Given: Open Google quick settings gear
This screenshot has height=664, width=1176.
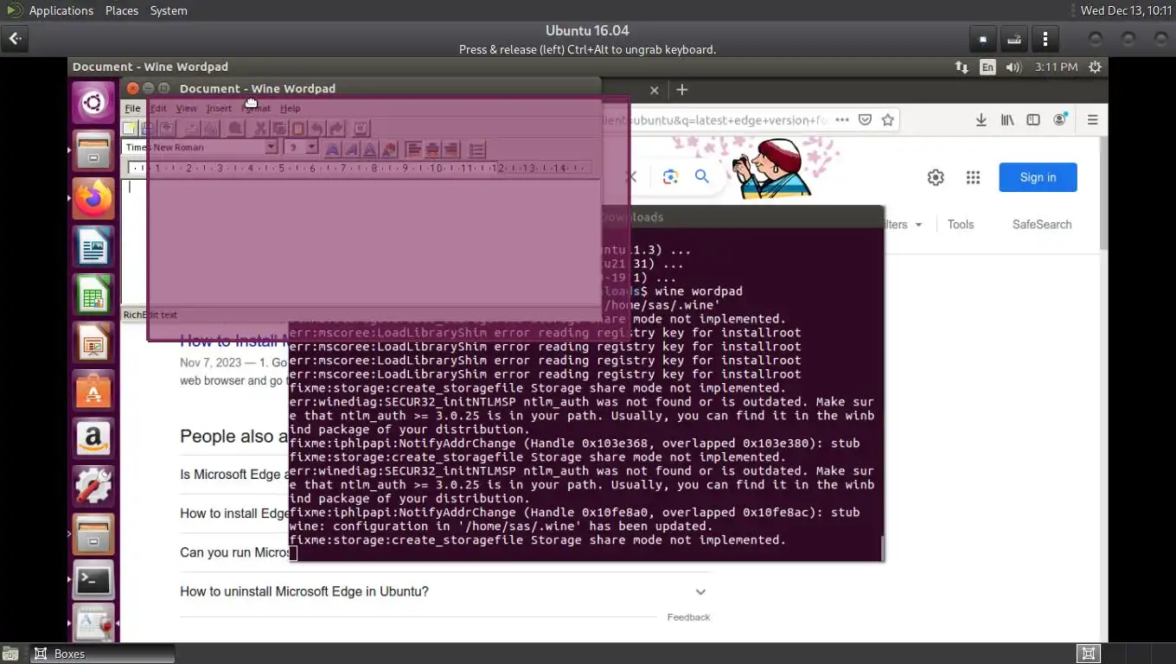Looking at the screenshot, I should coord(936,177).
